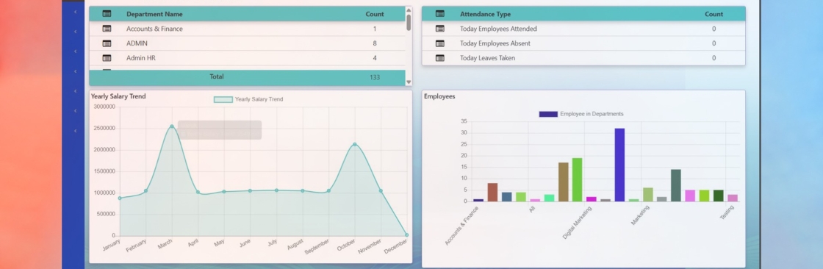Click the department table scrollbar down arrow
This screenshot has width=823, height=269.
409,82
